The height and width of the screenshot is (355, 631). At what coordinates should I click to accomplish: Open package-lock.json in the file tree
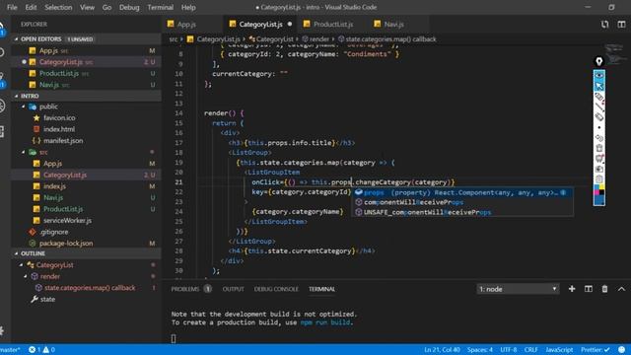coord(66,244)
